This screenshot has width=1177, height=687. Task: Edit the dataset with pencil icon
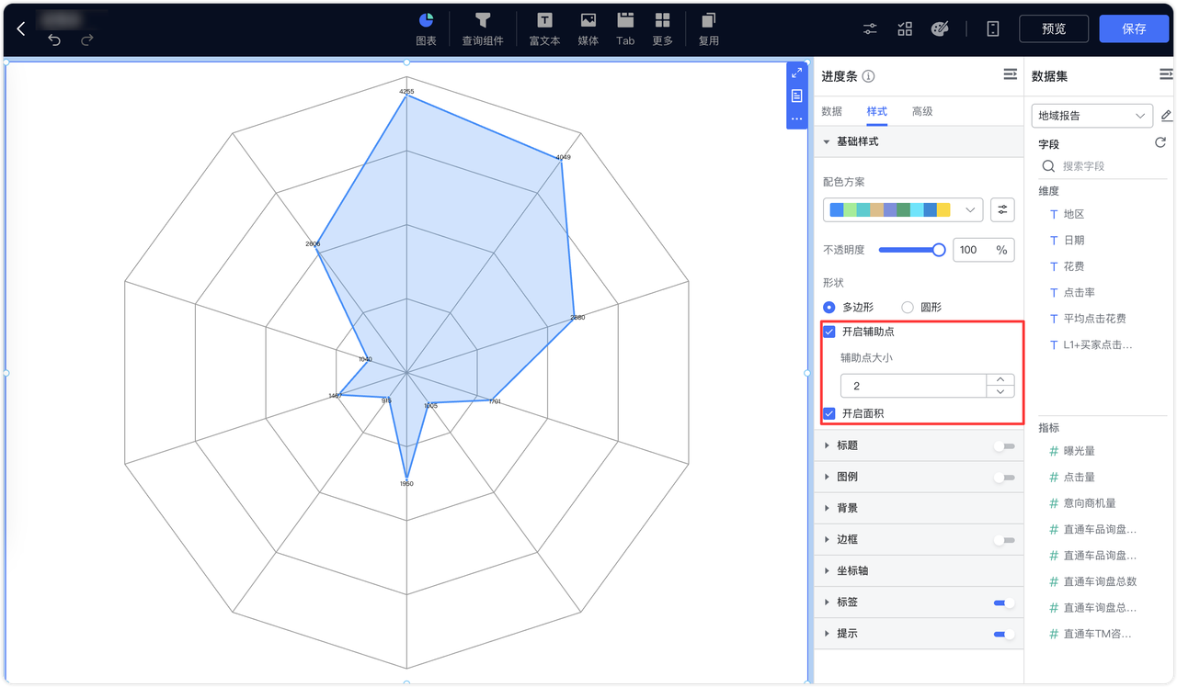tap(1167, 116)
